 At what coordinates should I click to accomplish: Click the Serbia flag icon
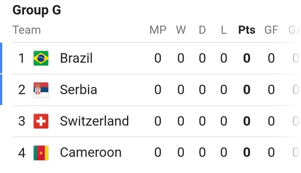(x=41, y=90)
